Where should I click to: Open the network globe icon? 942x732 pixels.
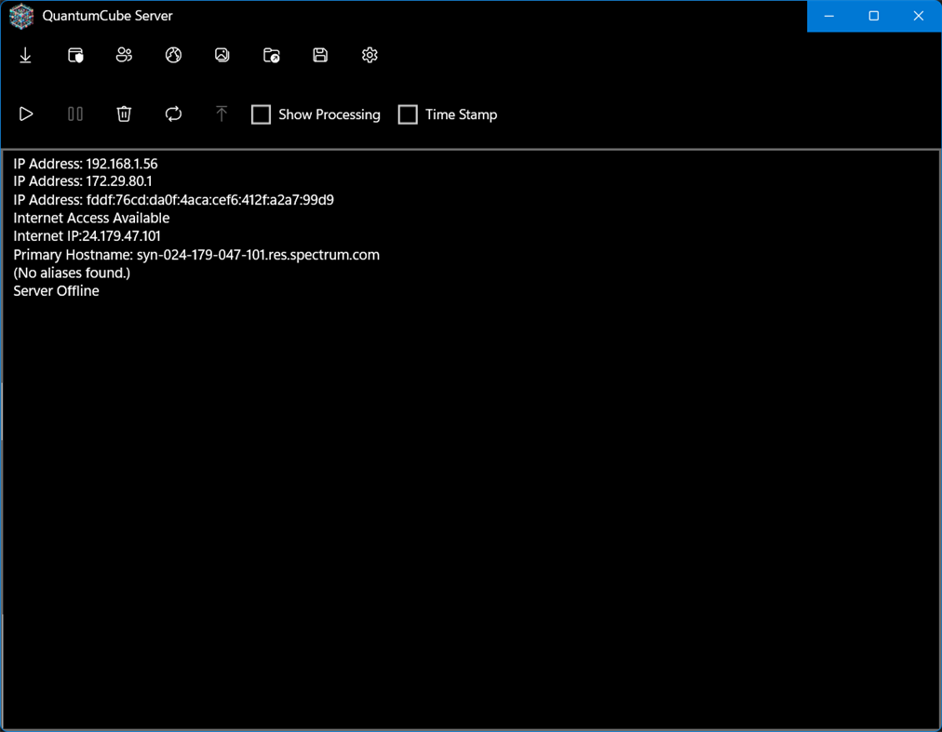[173, 55]
